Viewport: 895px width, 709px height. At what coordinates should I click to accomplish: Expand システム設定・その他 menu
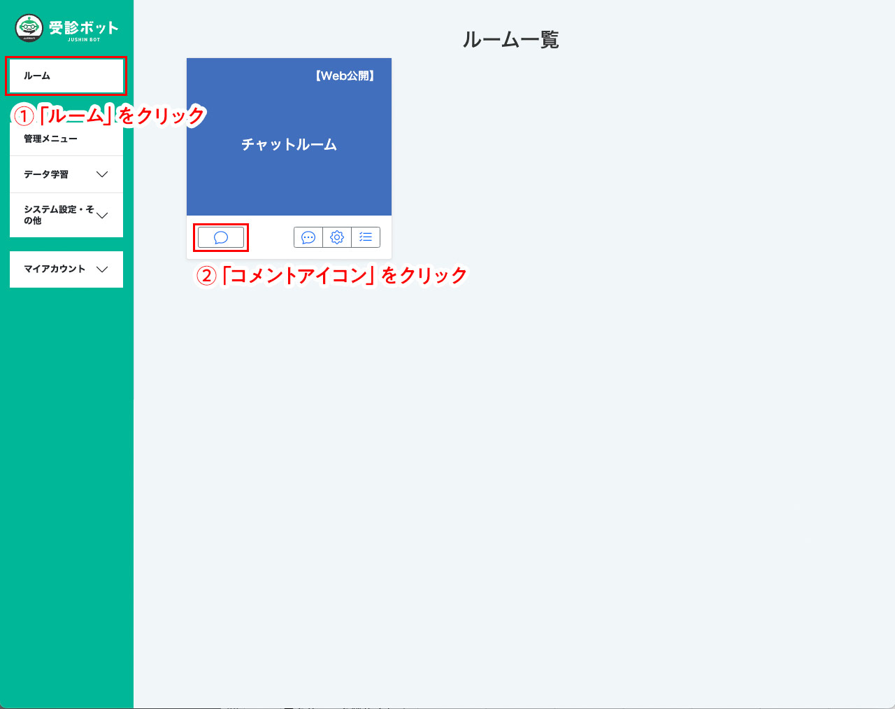[66, 215]
